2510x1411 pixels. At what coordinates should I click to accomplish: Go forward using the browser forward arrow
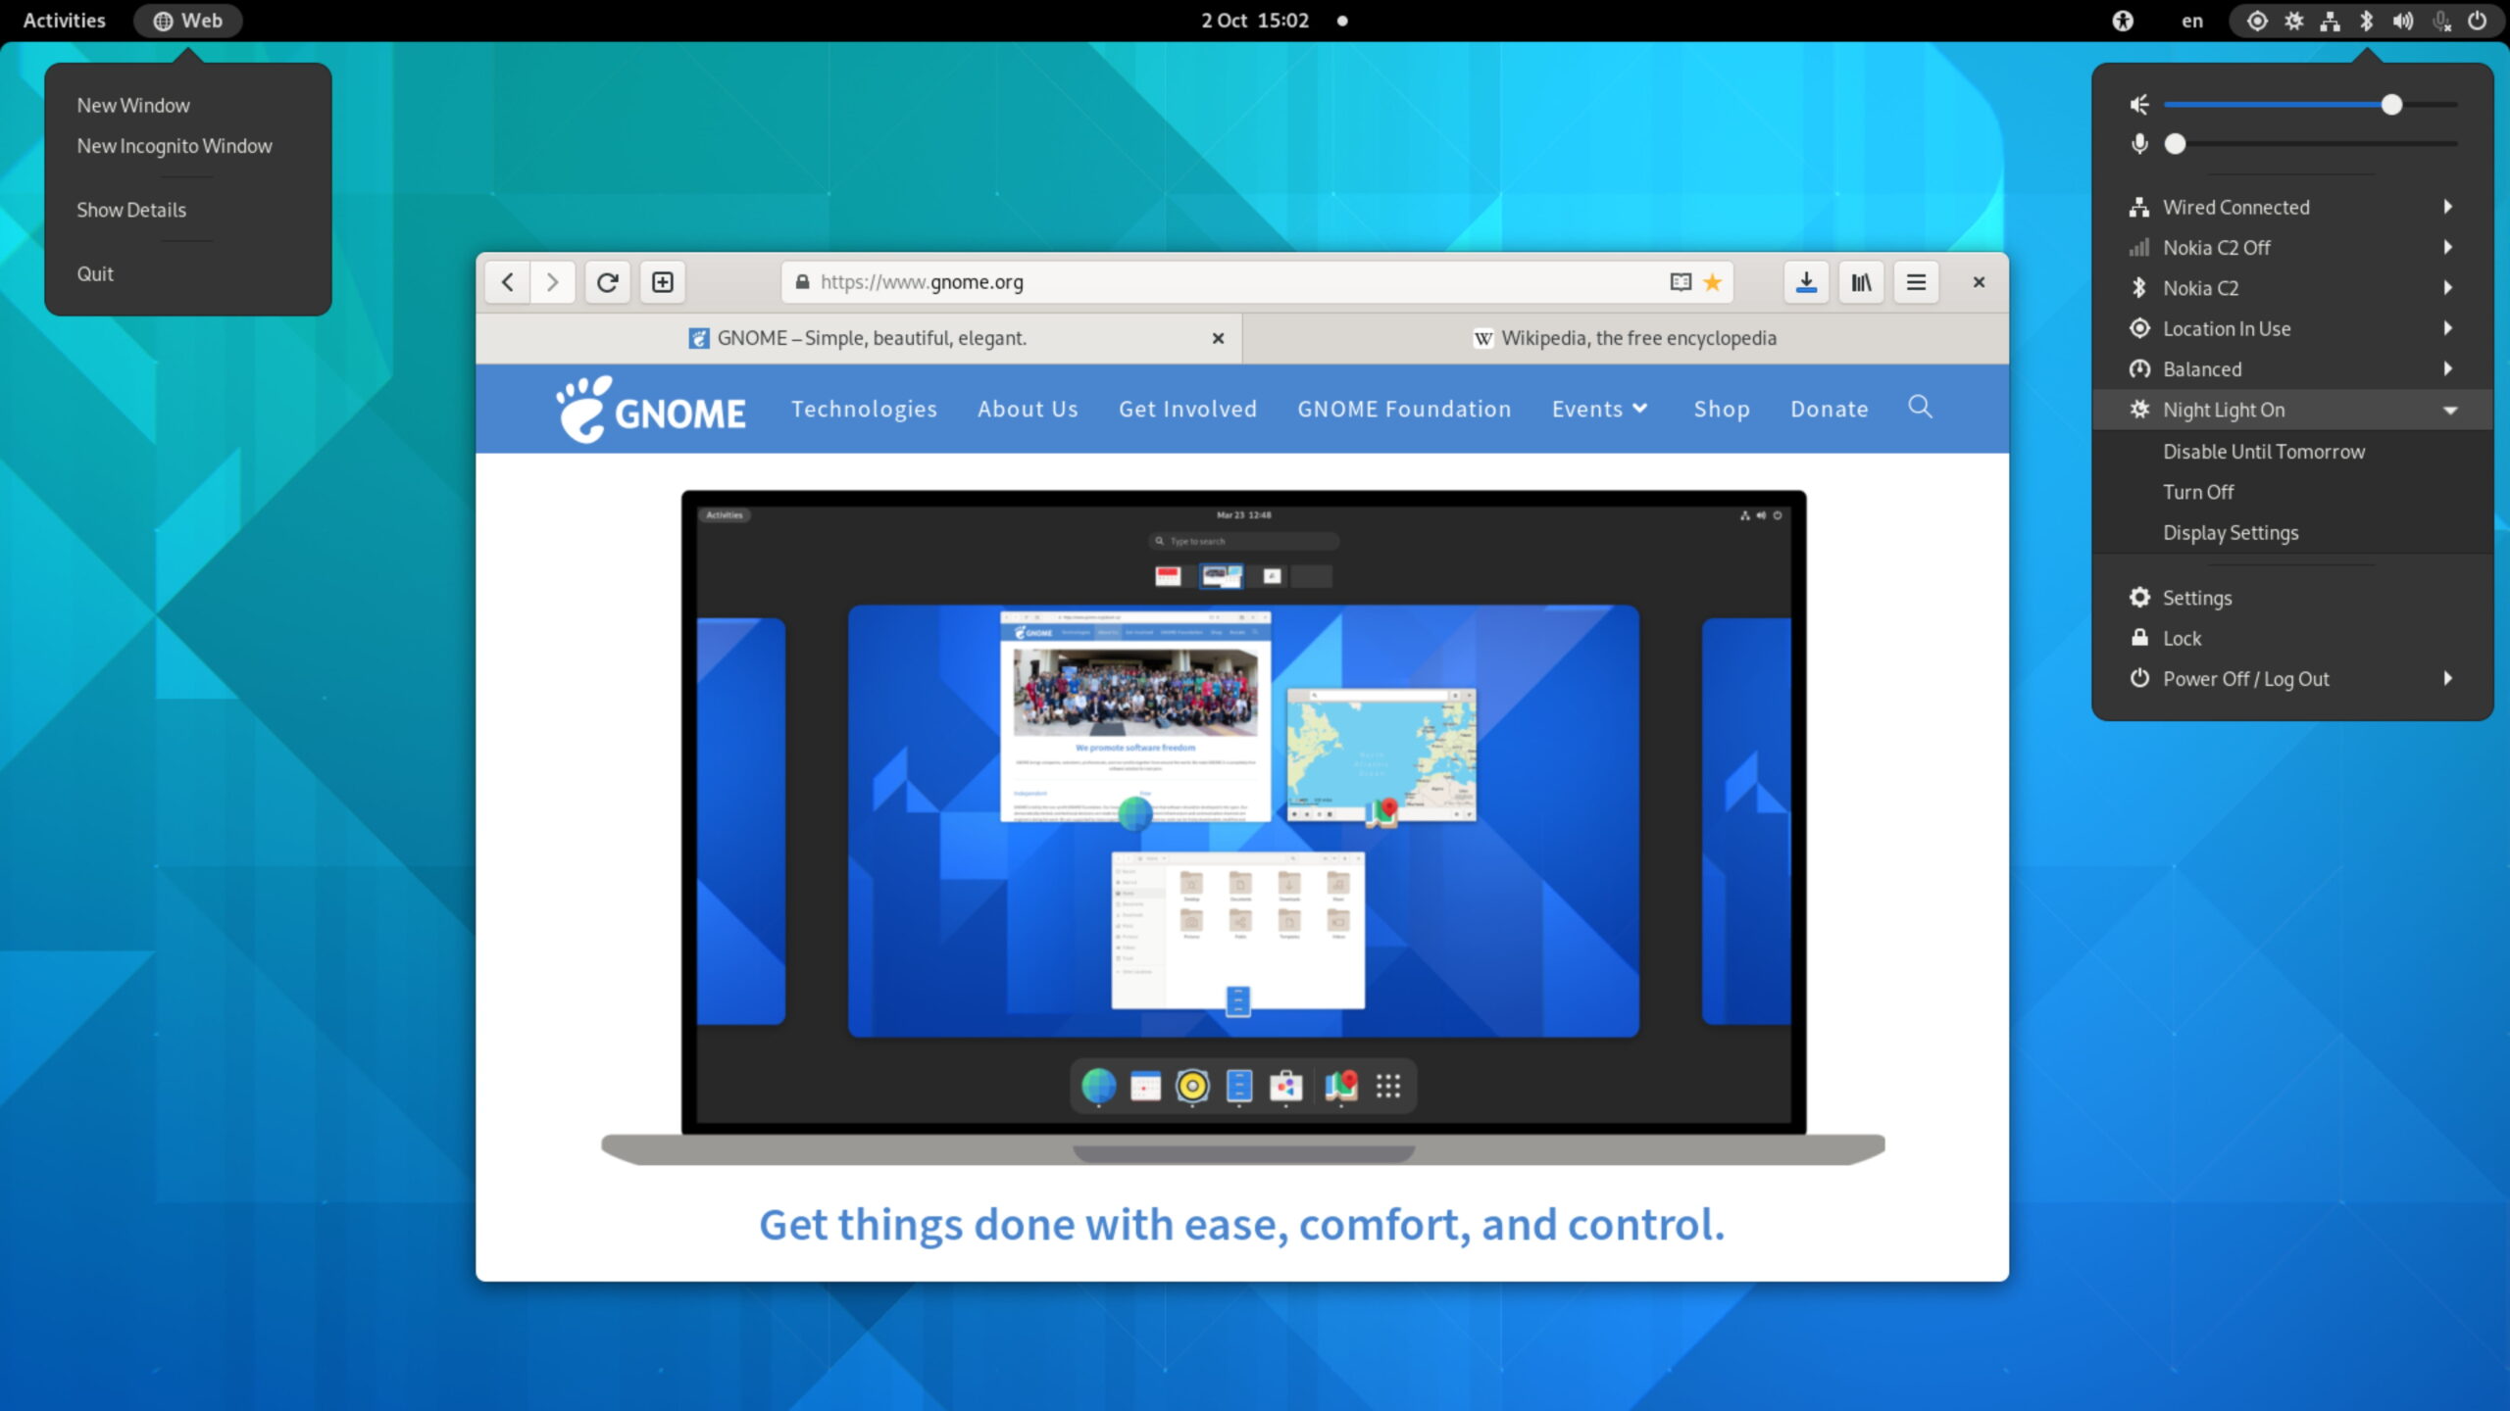553,282
